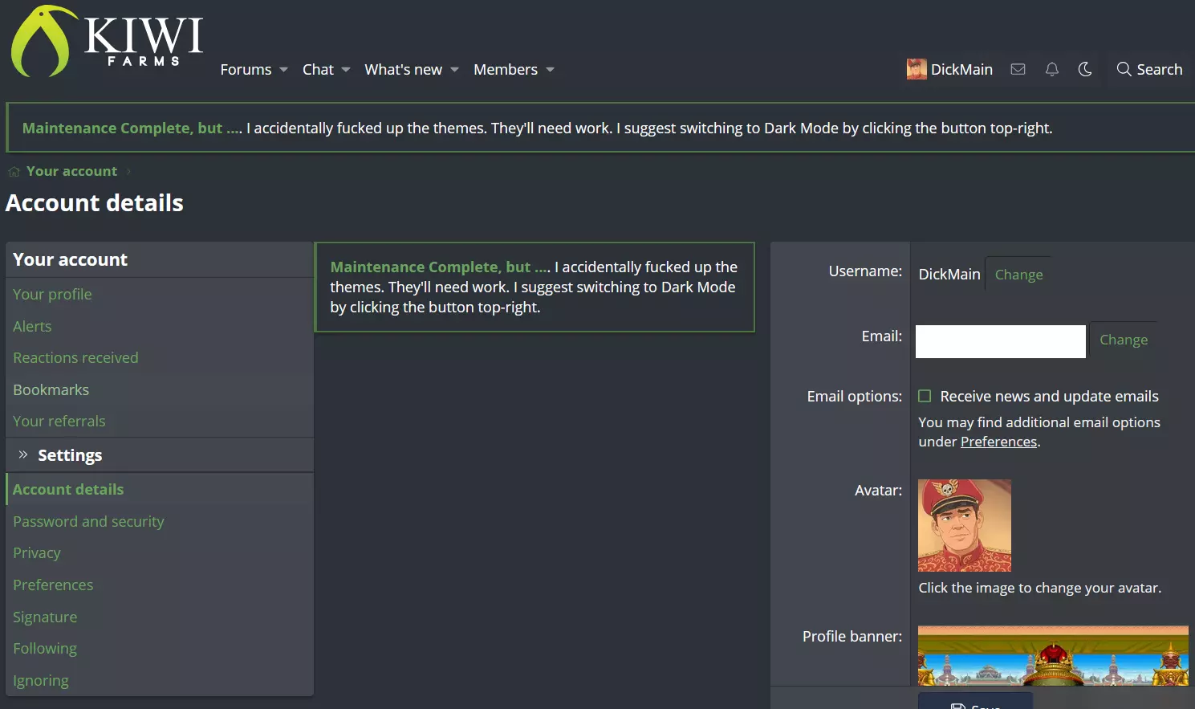Viewport: 1195px width, 709px height.
Task: Open Your referrals in the sidebar
Action: [59, 422]
